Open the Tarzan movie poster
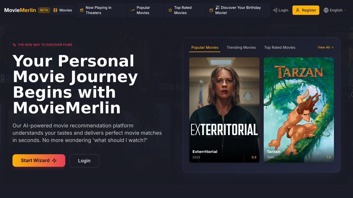The width and height of the screenshot is (353, 198). coord(299,110)
